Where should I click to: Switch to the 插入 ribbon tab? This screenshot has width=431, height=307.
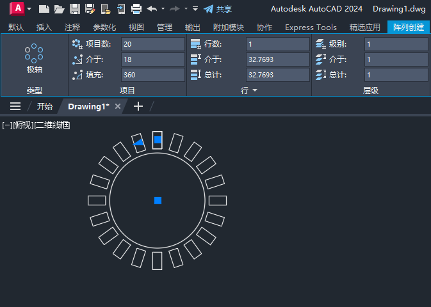(x=44, y=27)
